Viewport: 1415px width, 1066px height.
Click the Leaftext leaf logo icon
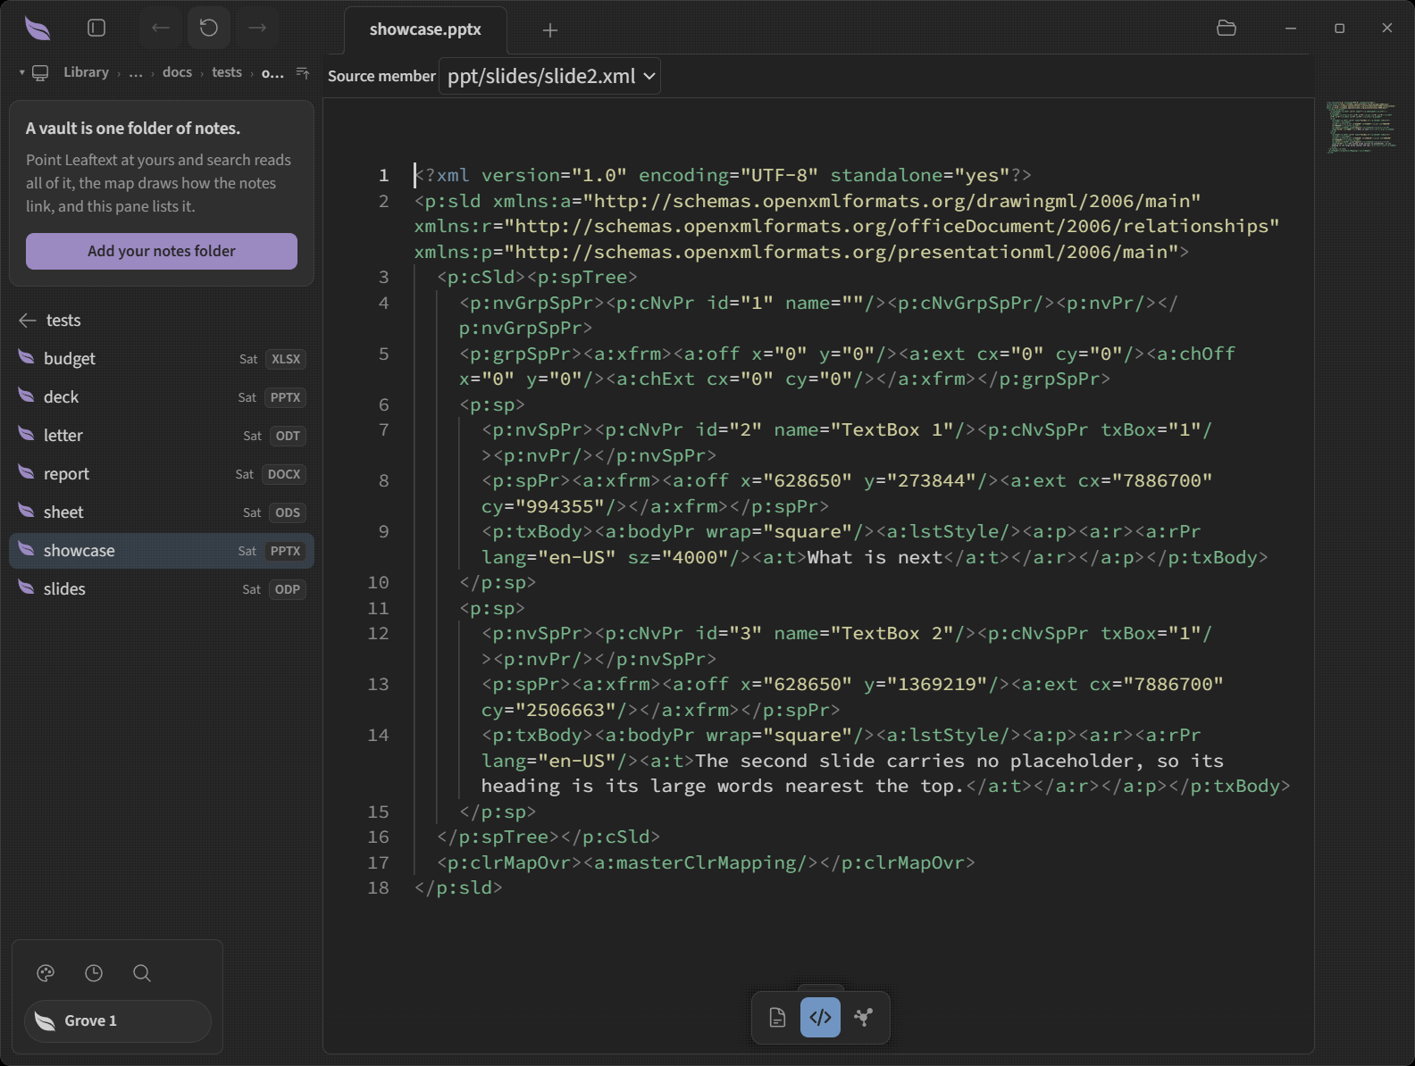click(38, 29)
